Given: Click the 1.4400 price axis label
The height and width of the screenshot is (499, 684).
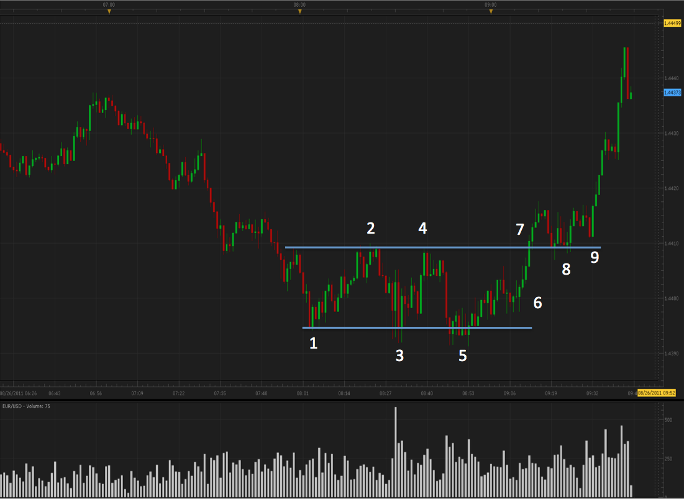Looking at the screenshot, I should [x=672, y=298].
